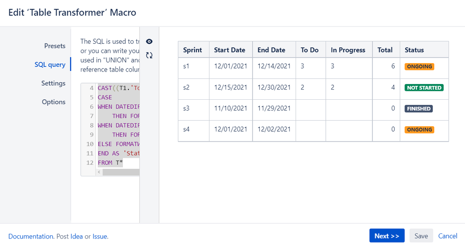Click the left scroll arrow in SQL editor
Image resolution: width=465 pixels, height=245 pixels.
[99, 172]
